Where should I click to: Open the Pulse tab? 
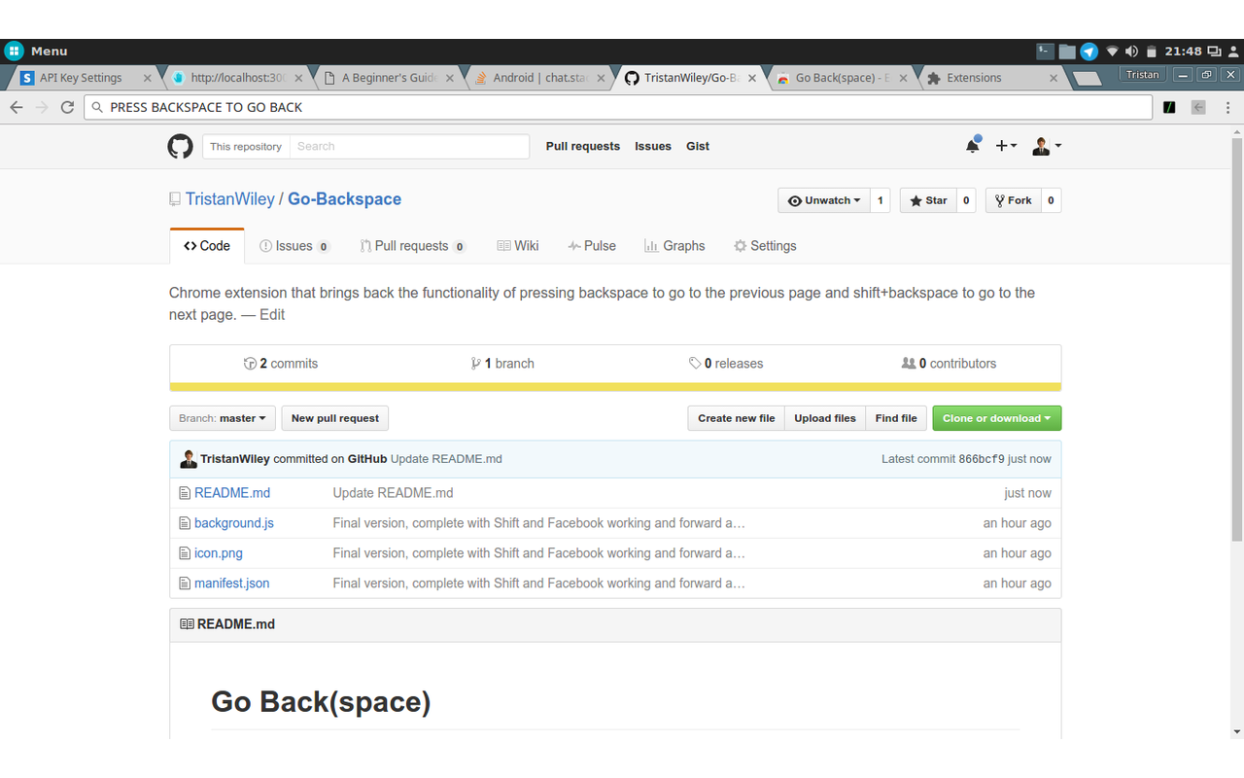pyautogui.click(x=592, y=246)
